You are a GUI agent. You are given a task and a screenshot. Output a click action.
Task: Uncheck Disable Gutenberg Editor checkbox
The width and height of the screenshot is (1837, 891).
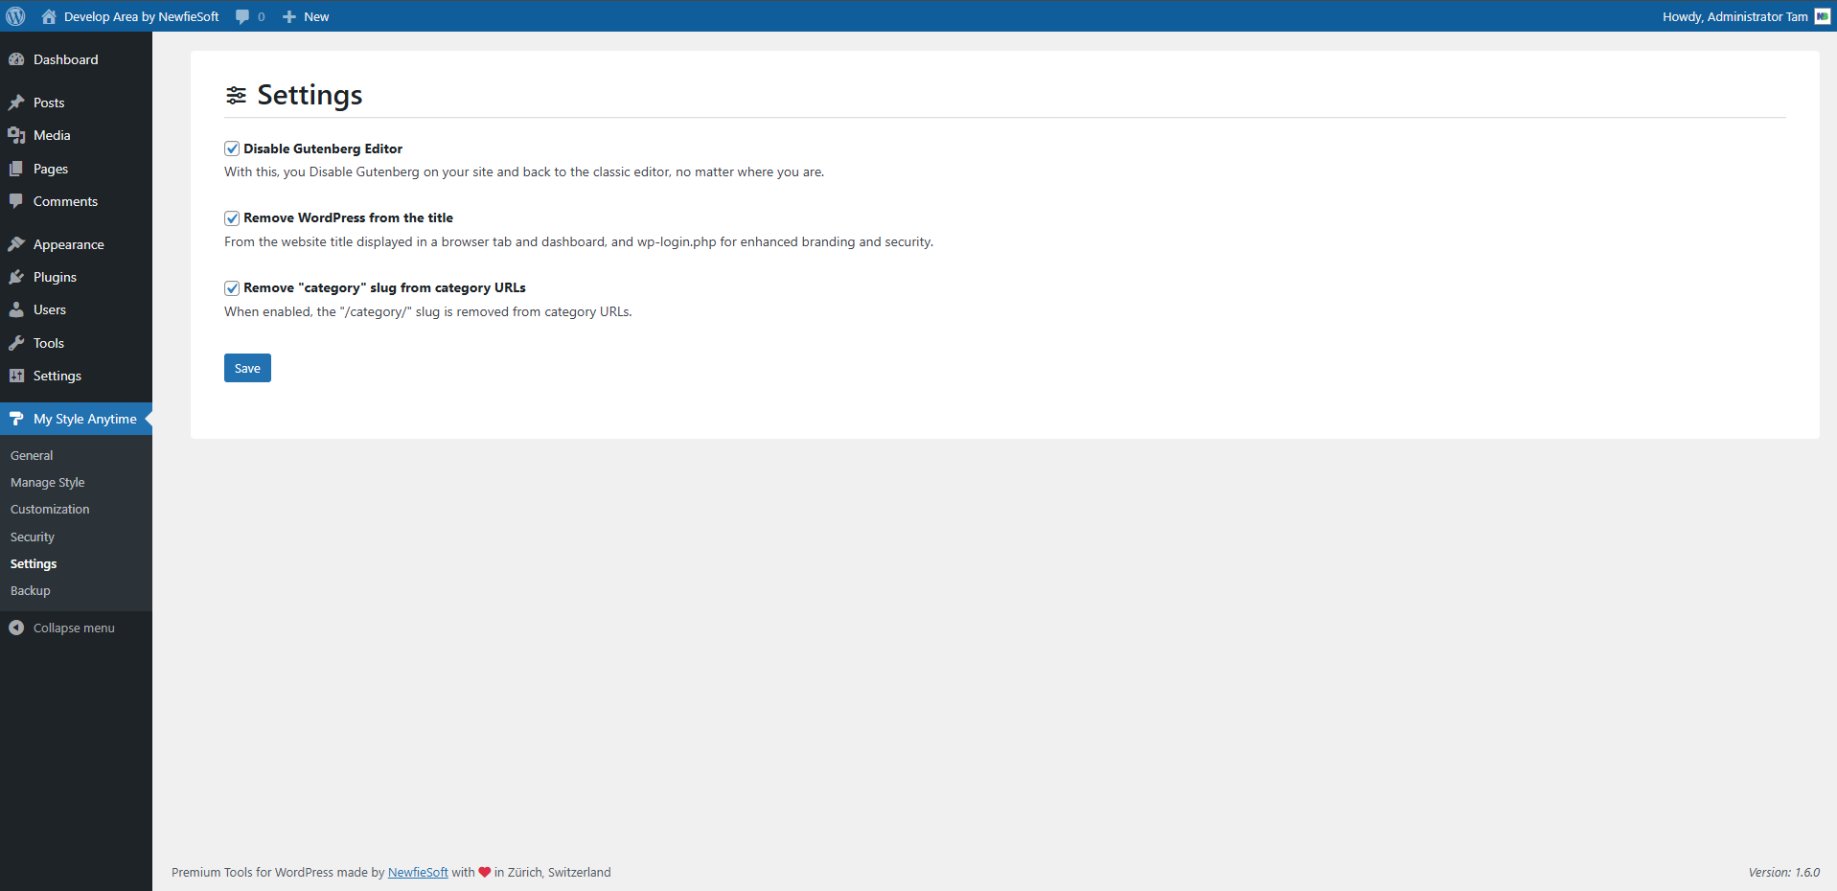click(232, 148)
